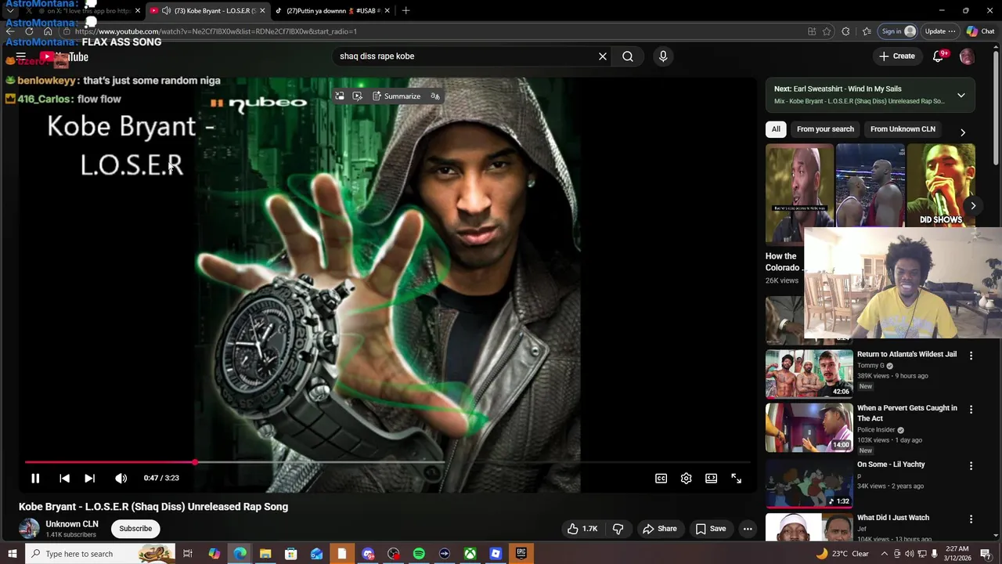Open the browser favorites list icon

pos(867,31)
